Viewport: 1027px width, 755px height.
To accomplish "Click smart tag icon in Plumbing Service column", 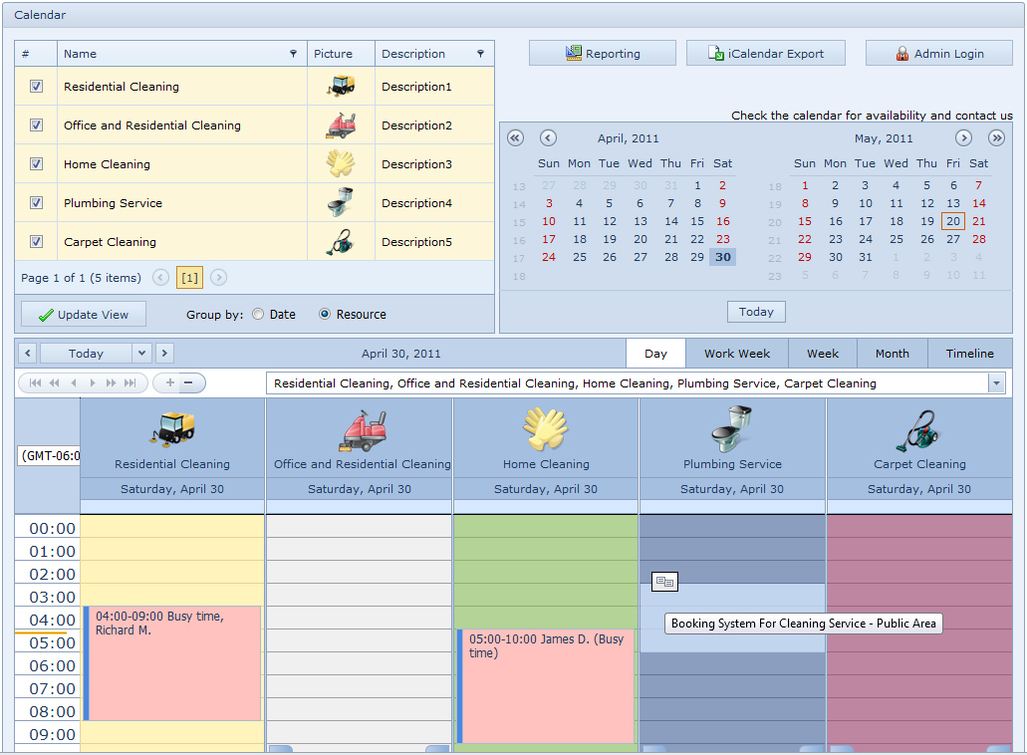I will click(x=664, y=582).
